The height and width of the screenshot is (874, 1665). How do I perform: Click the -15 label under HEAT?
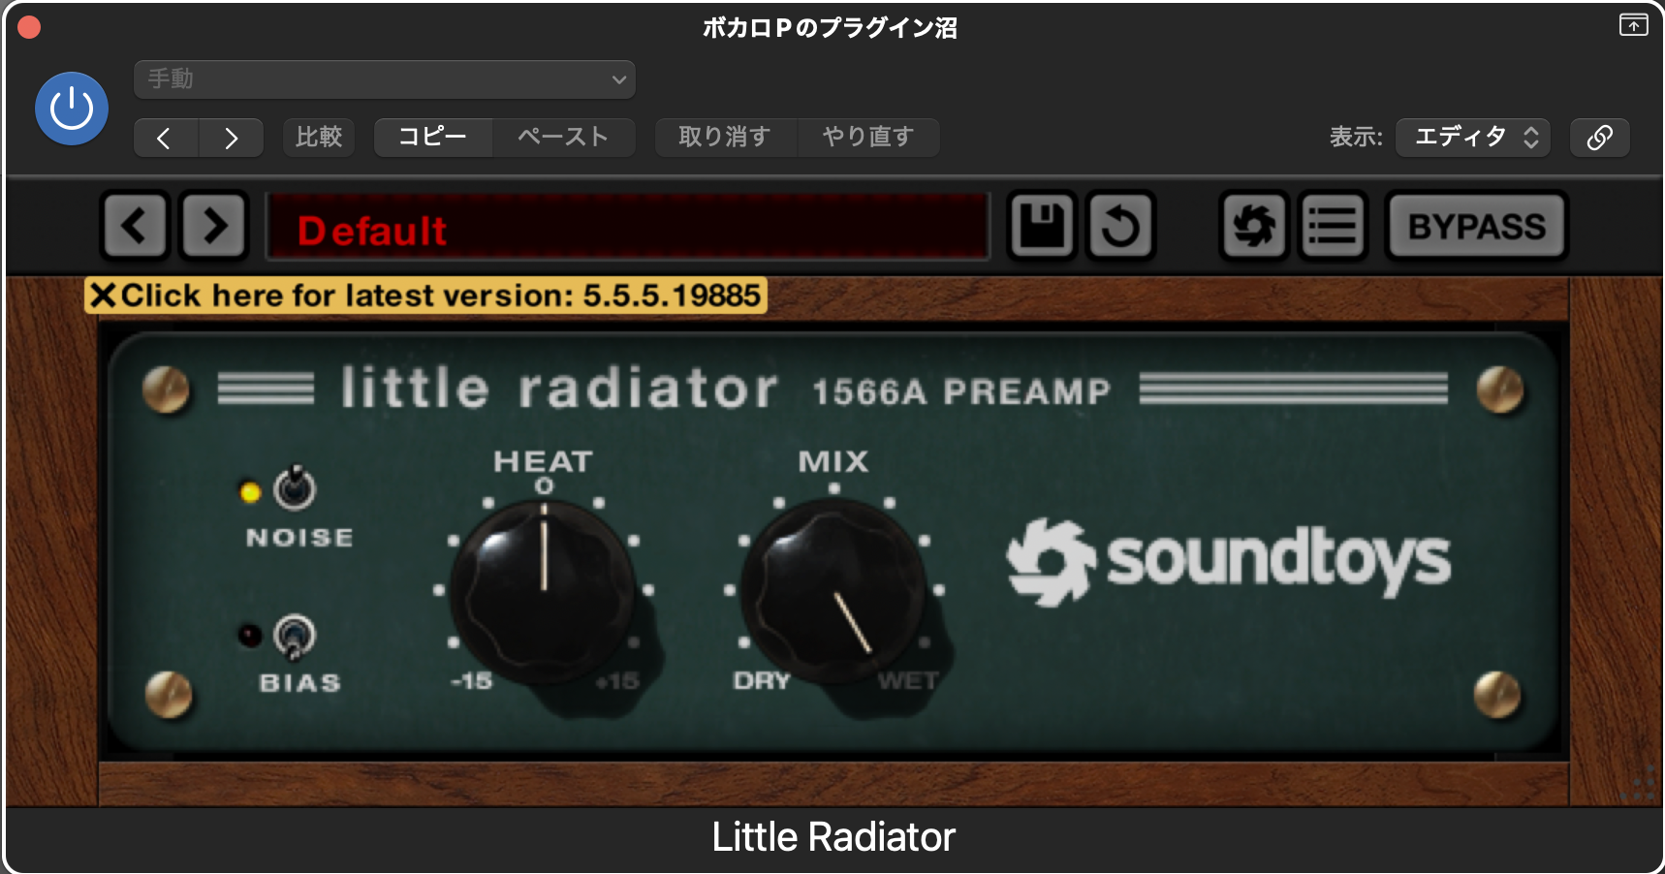tap(472, 681)
